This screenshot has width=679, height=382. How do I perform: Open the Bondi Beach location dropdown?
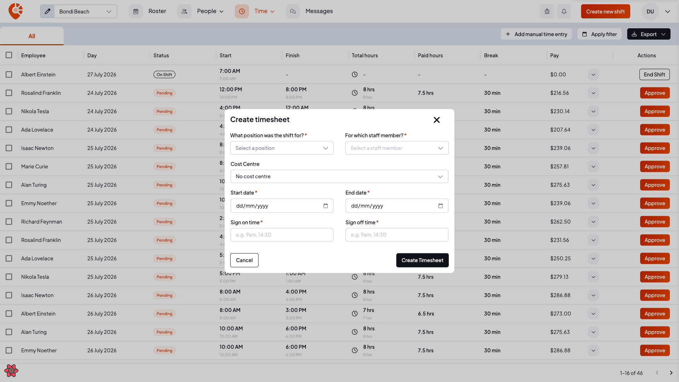(86, 11)
